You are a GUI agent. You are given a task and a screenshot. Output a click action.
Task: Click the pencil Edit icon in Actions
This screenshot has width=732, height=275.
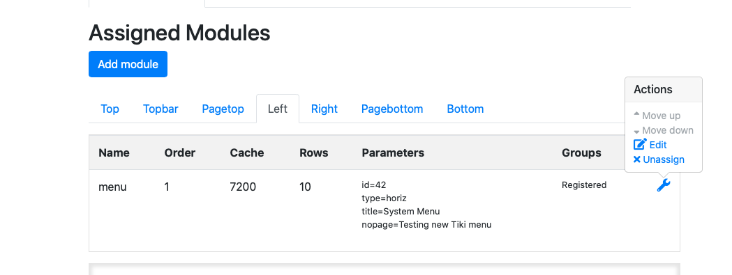pyautogui.click(x=640, y=145)
